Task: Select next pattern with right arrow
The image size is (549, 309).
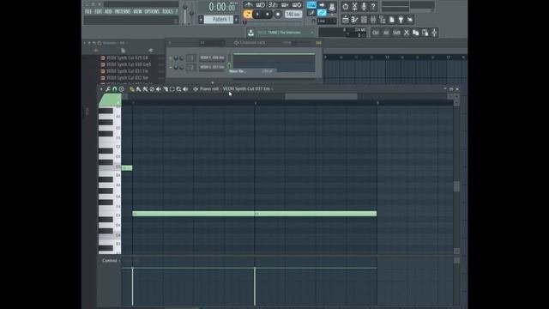Action: pos(237,19)
